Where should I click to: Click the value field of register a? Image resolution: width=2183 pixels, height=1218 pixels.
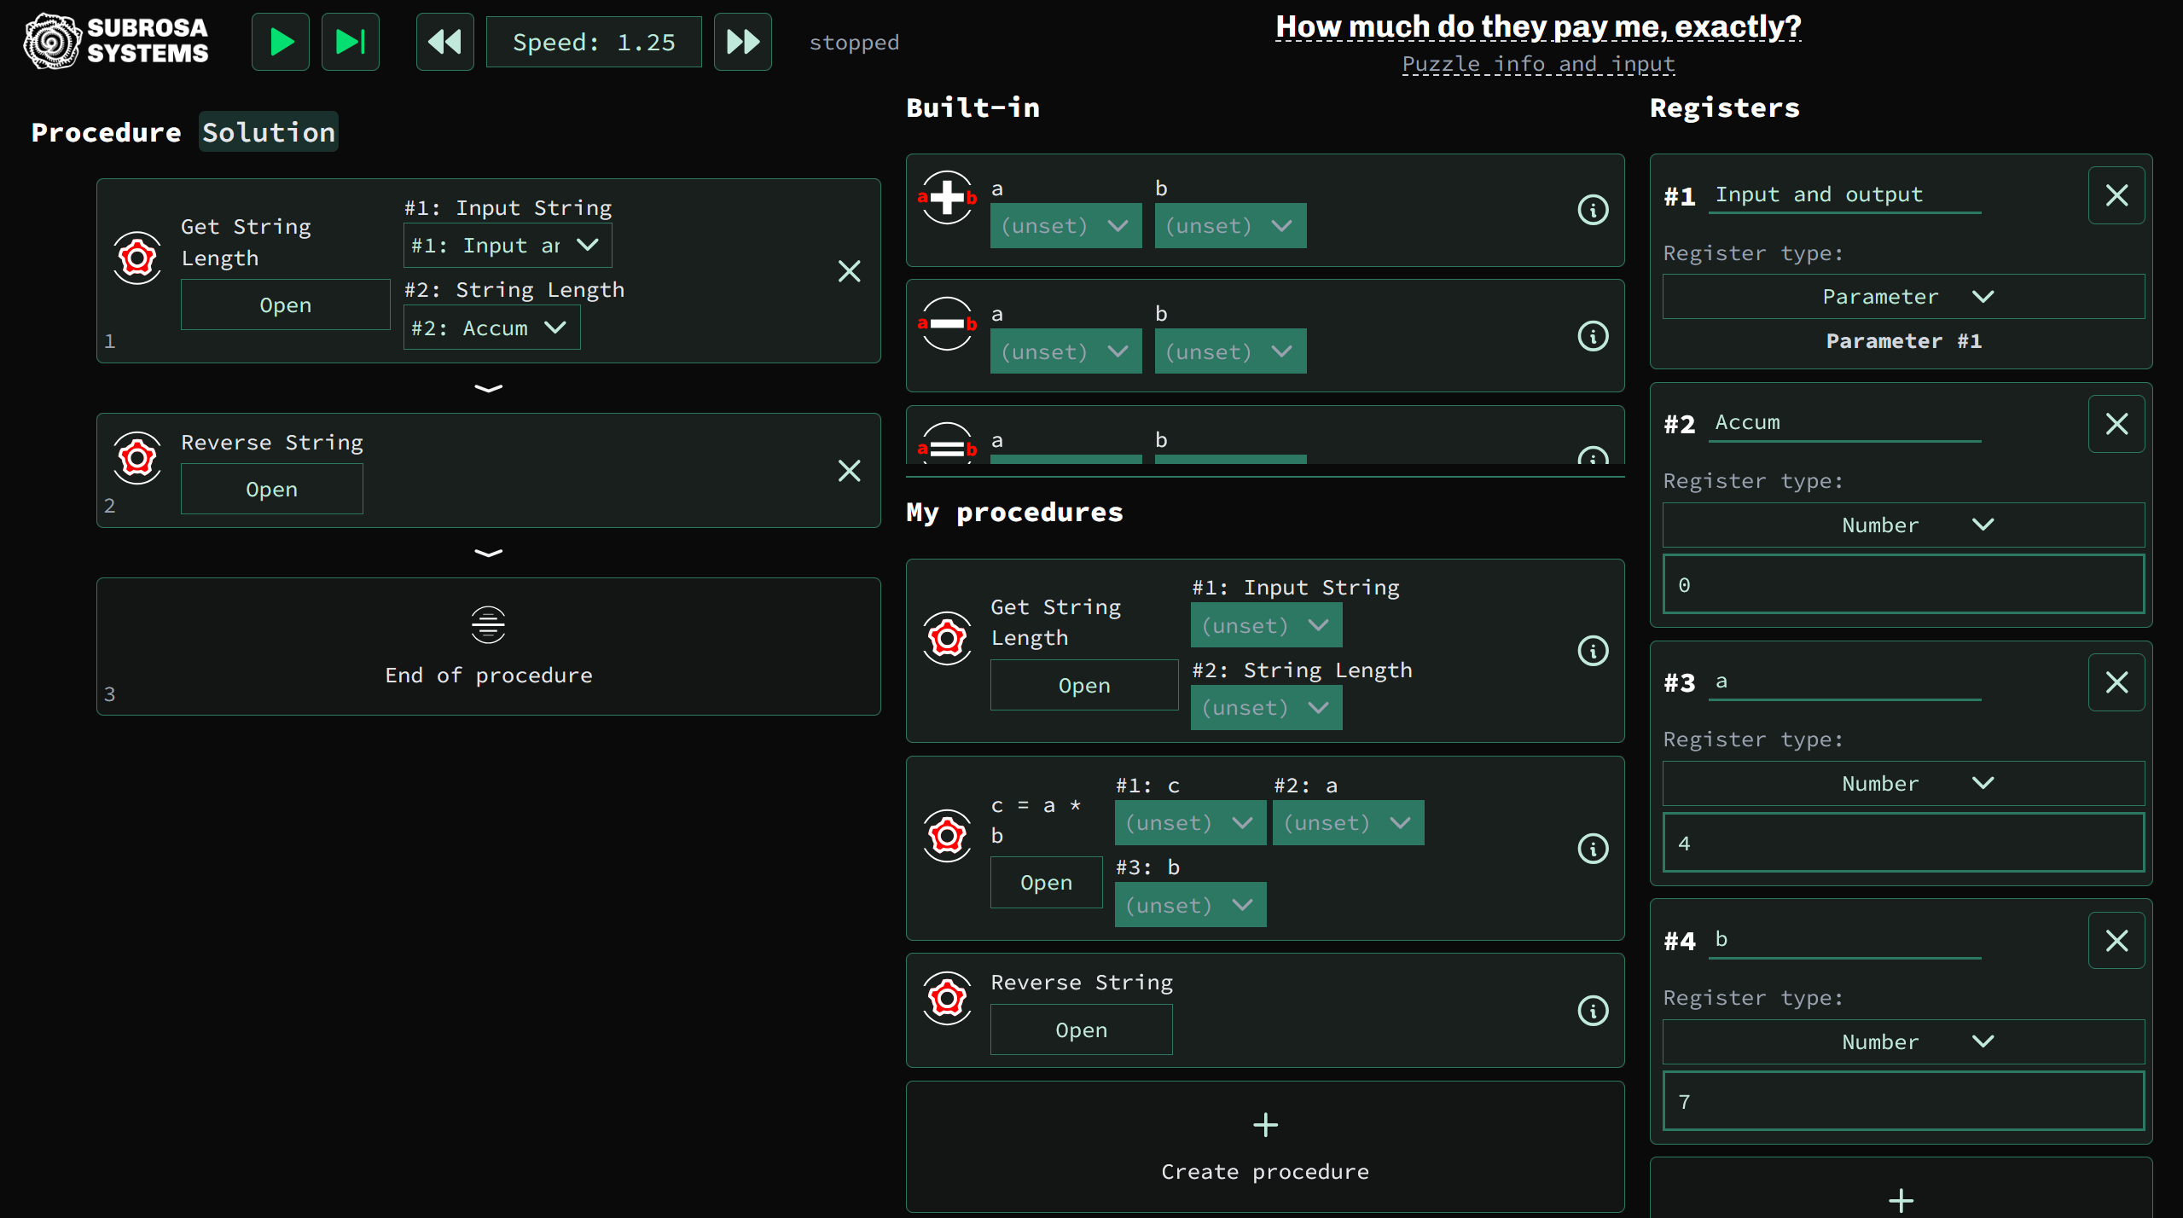(1902, 844)
